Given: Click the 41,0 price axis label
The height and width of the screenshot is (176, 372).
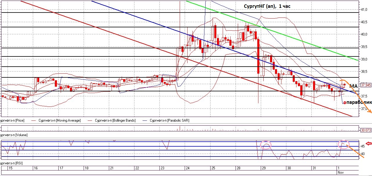Looking at the screenshot, I should click(364, 10).
